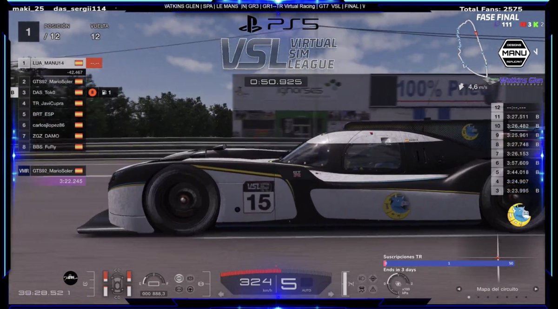Click lap 10 time 3:26.482

[517, 126]
